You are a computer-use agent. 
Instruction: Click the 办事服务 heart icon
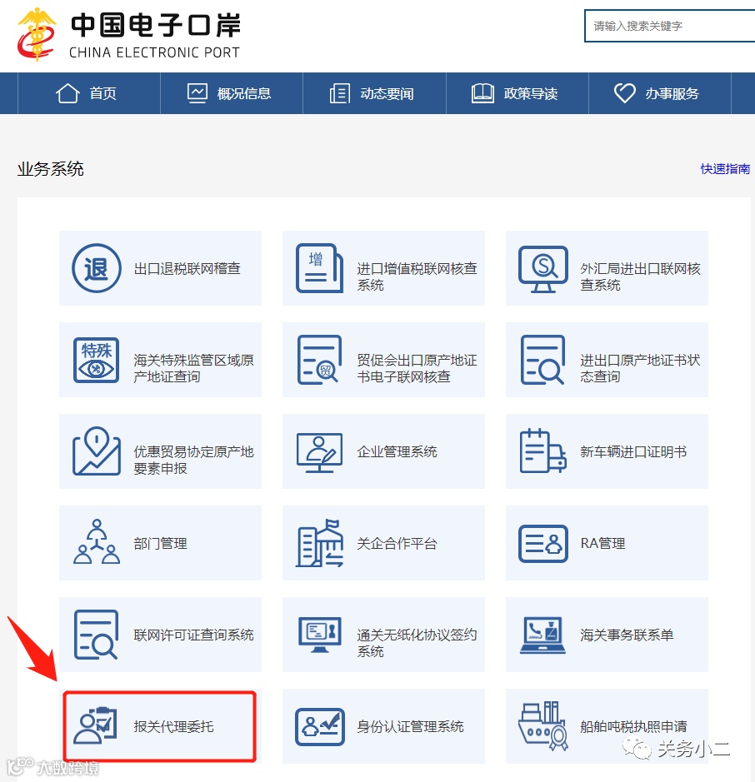(x=624, y=93)
